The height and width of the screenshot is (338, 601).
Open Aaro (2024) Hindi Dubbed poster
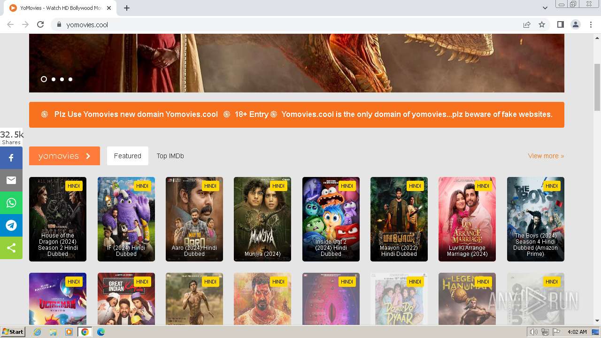pyautogui.click(x=194, y=219)
